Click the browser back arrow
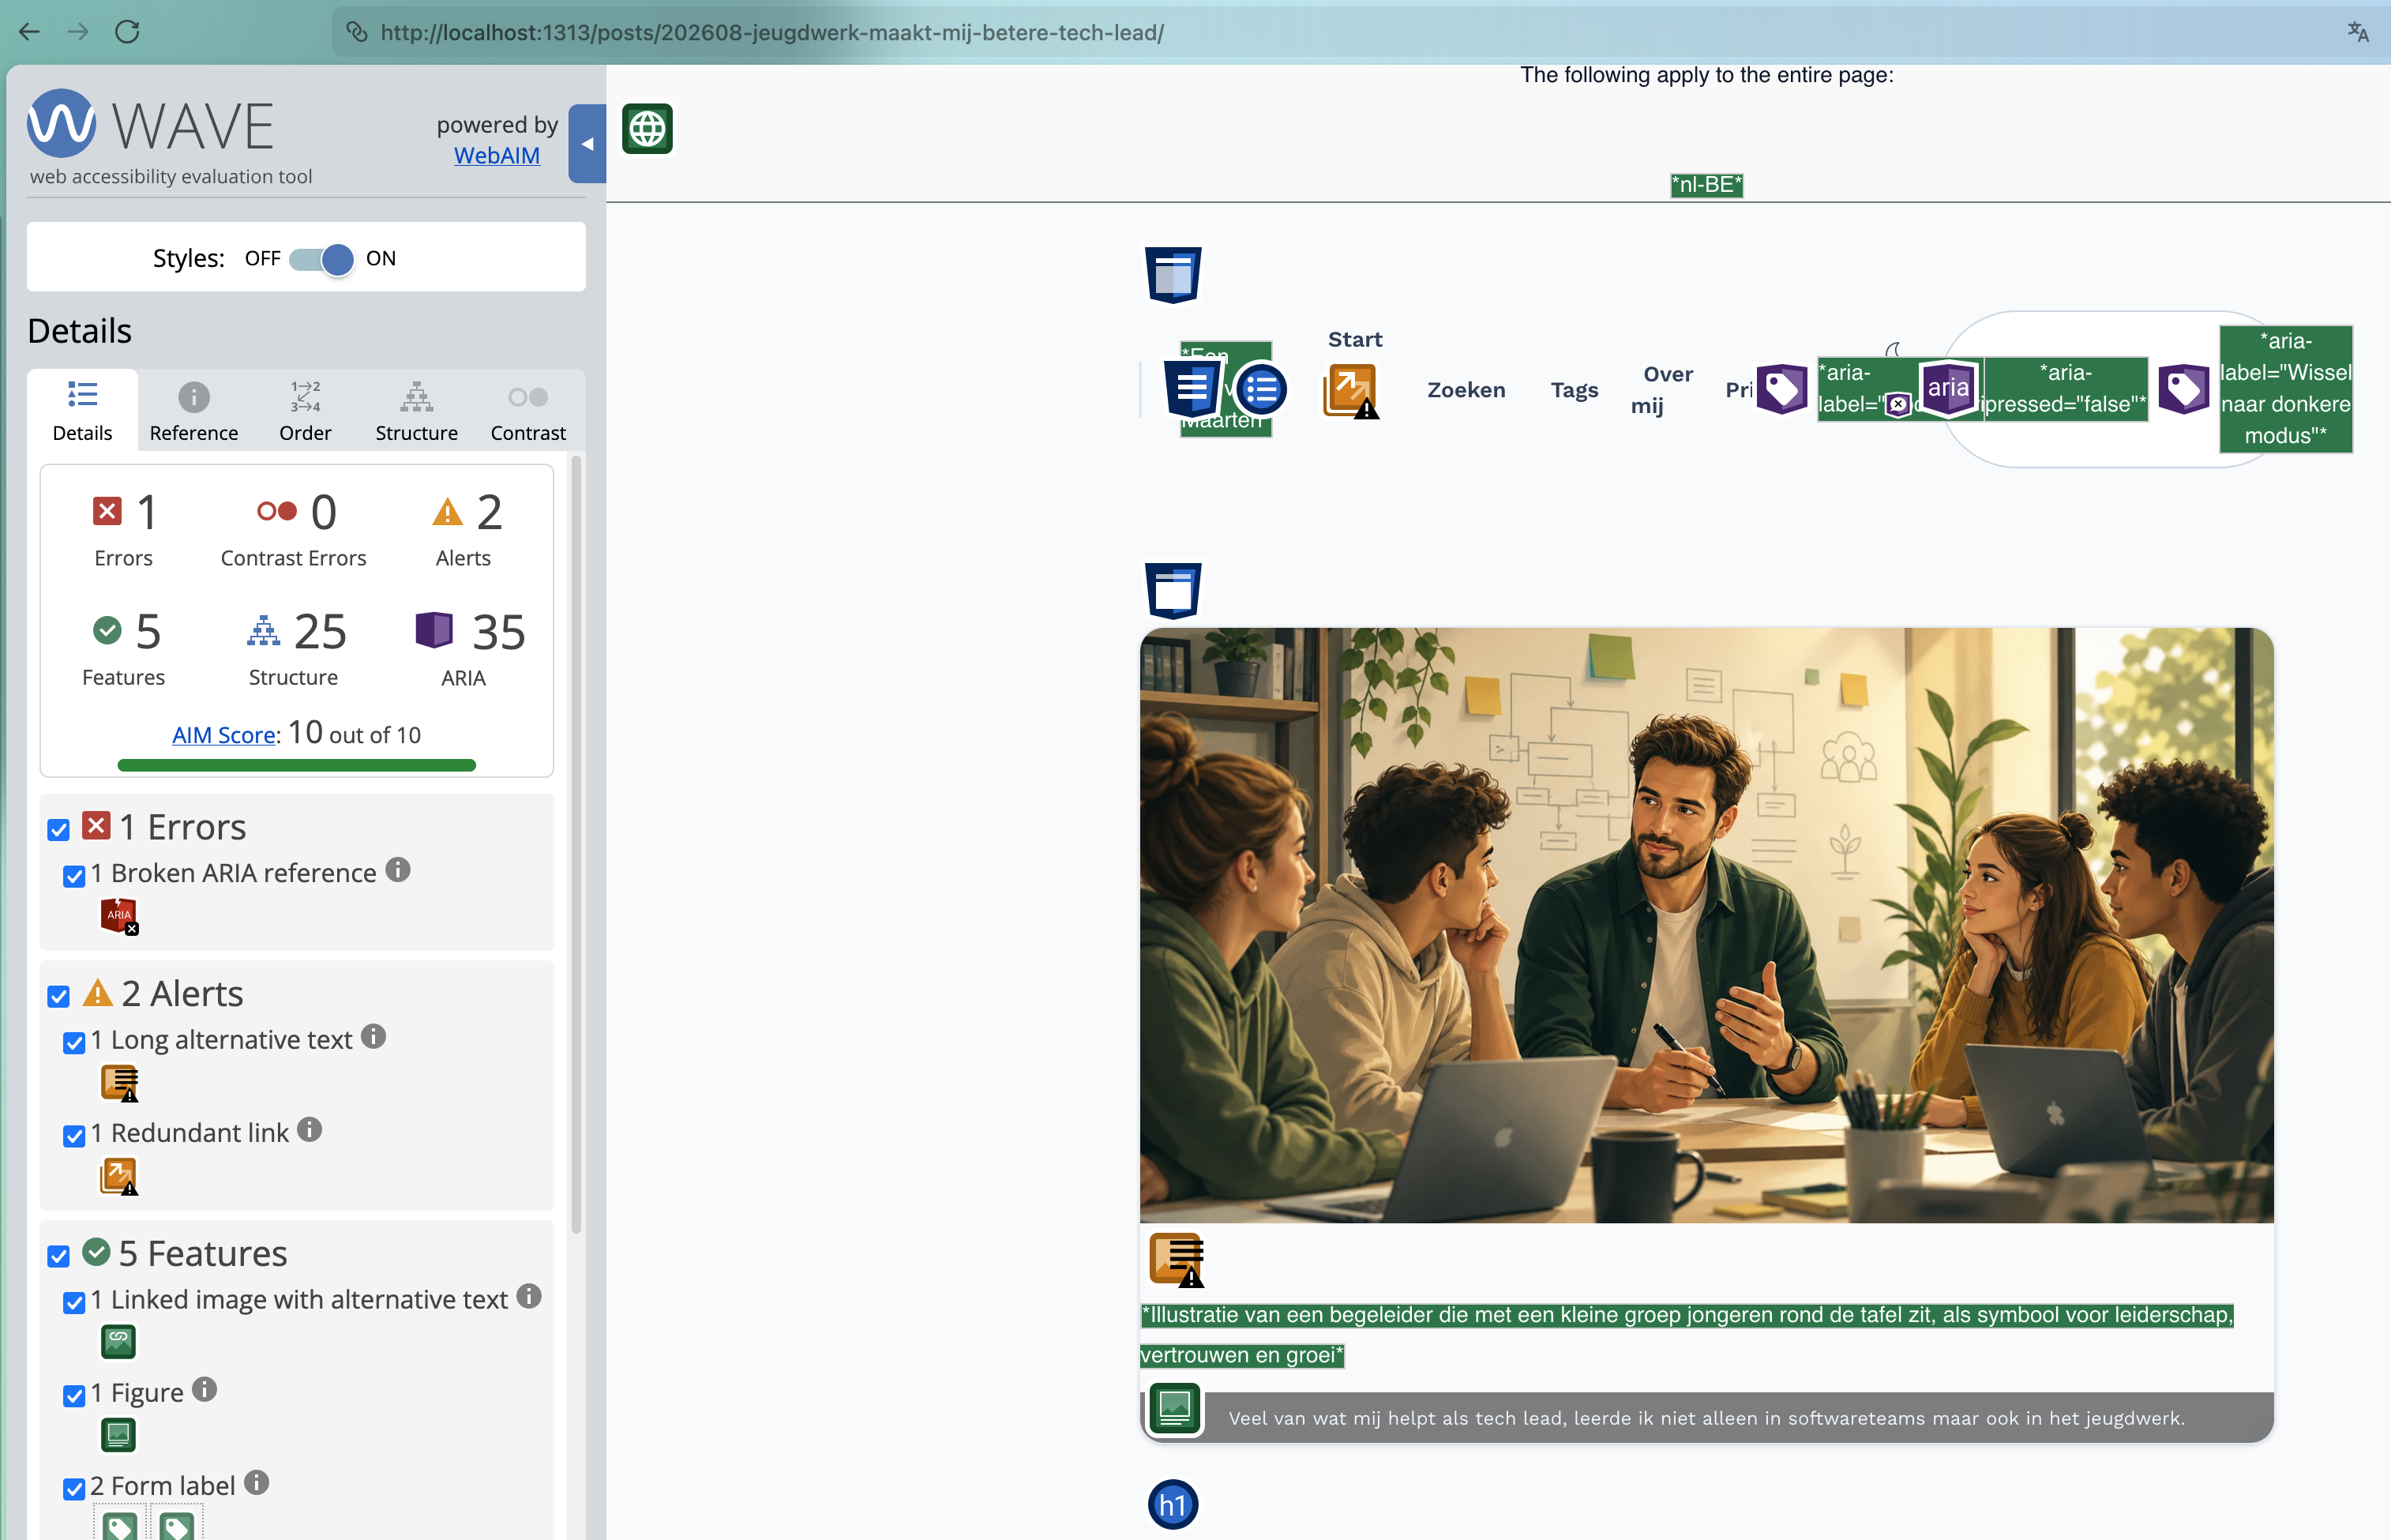 (x=30, y=32)
